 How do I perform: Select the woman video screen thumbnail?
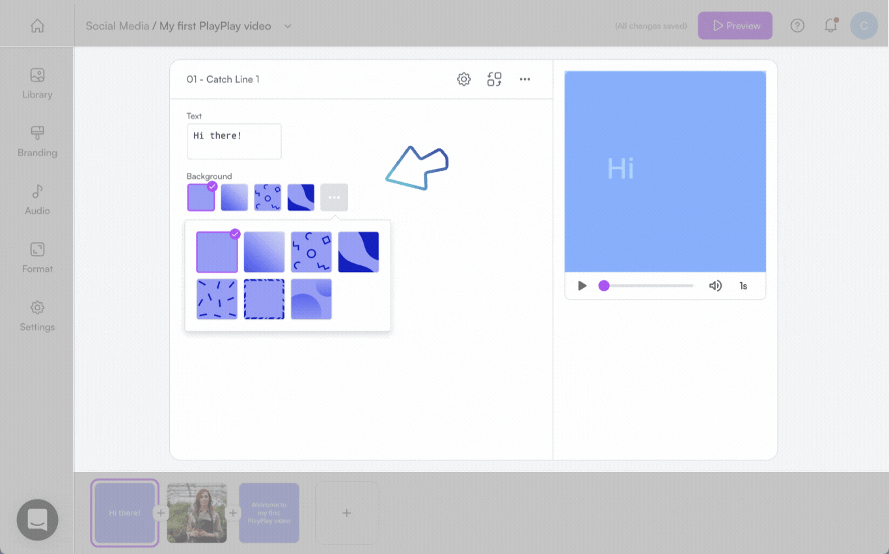pyautogui.click(x=197, y=513)
